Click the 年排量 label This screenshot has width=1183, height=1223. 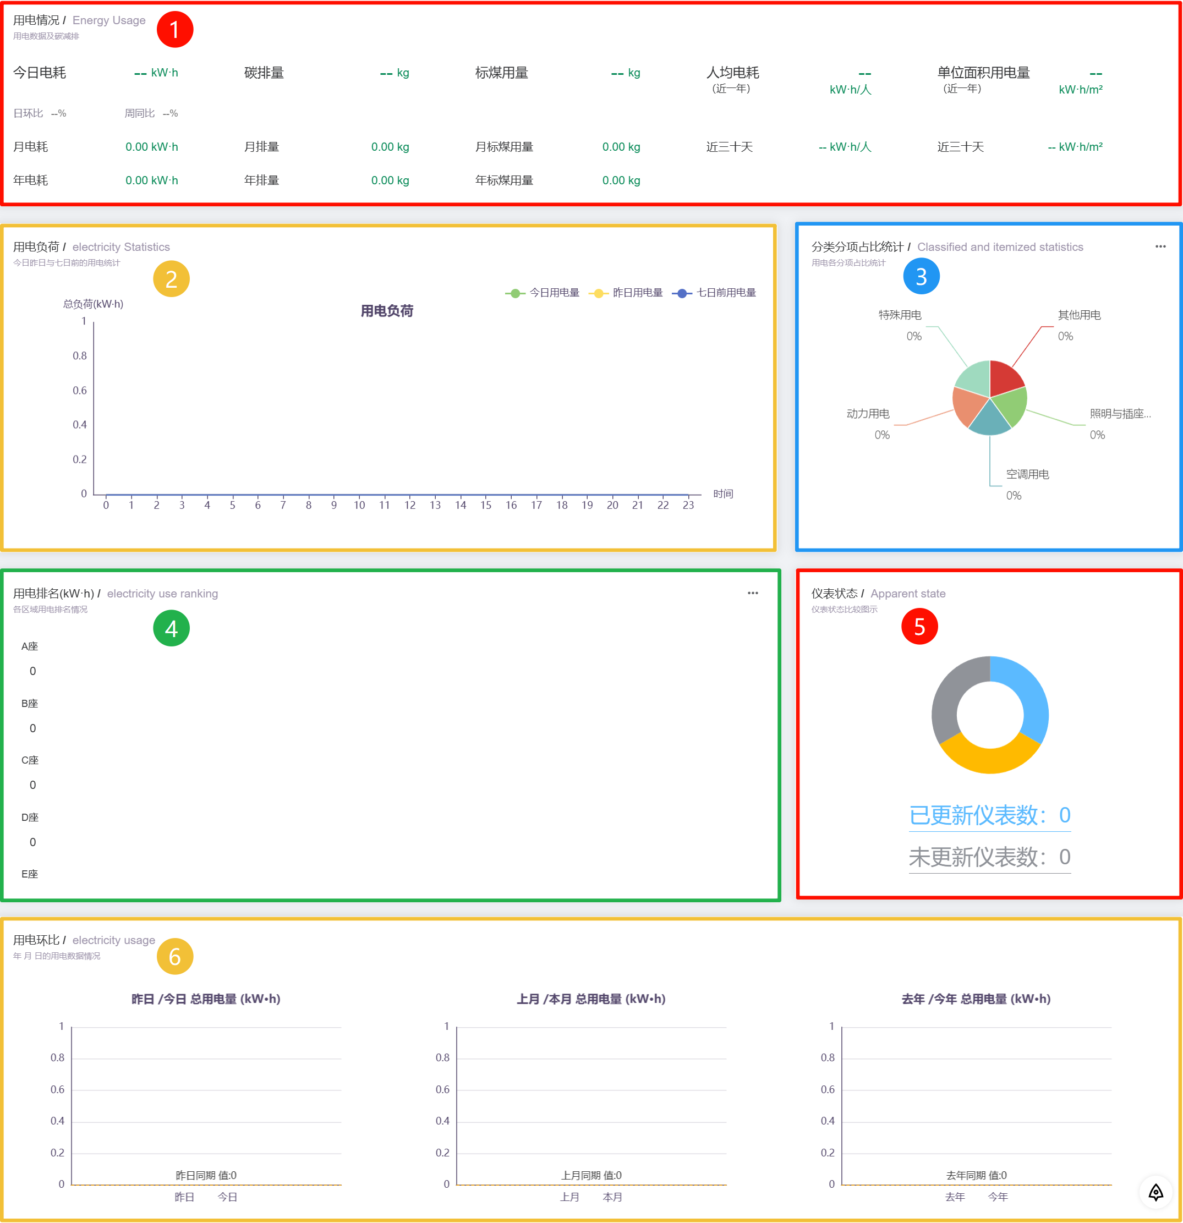[261, 180]
